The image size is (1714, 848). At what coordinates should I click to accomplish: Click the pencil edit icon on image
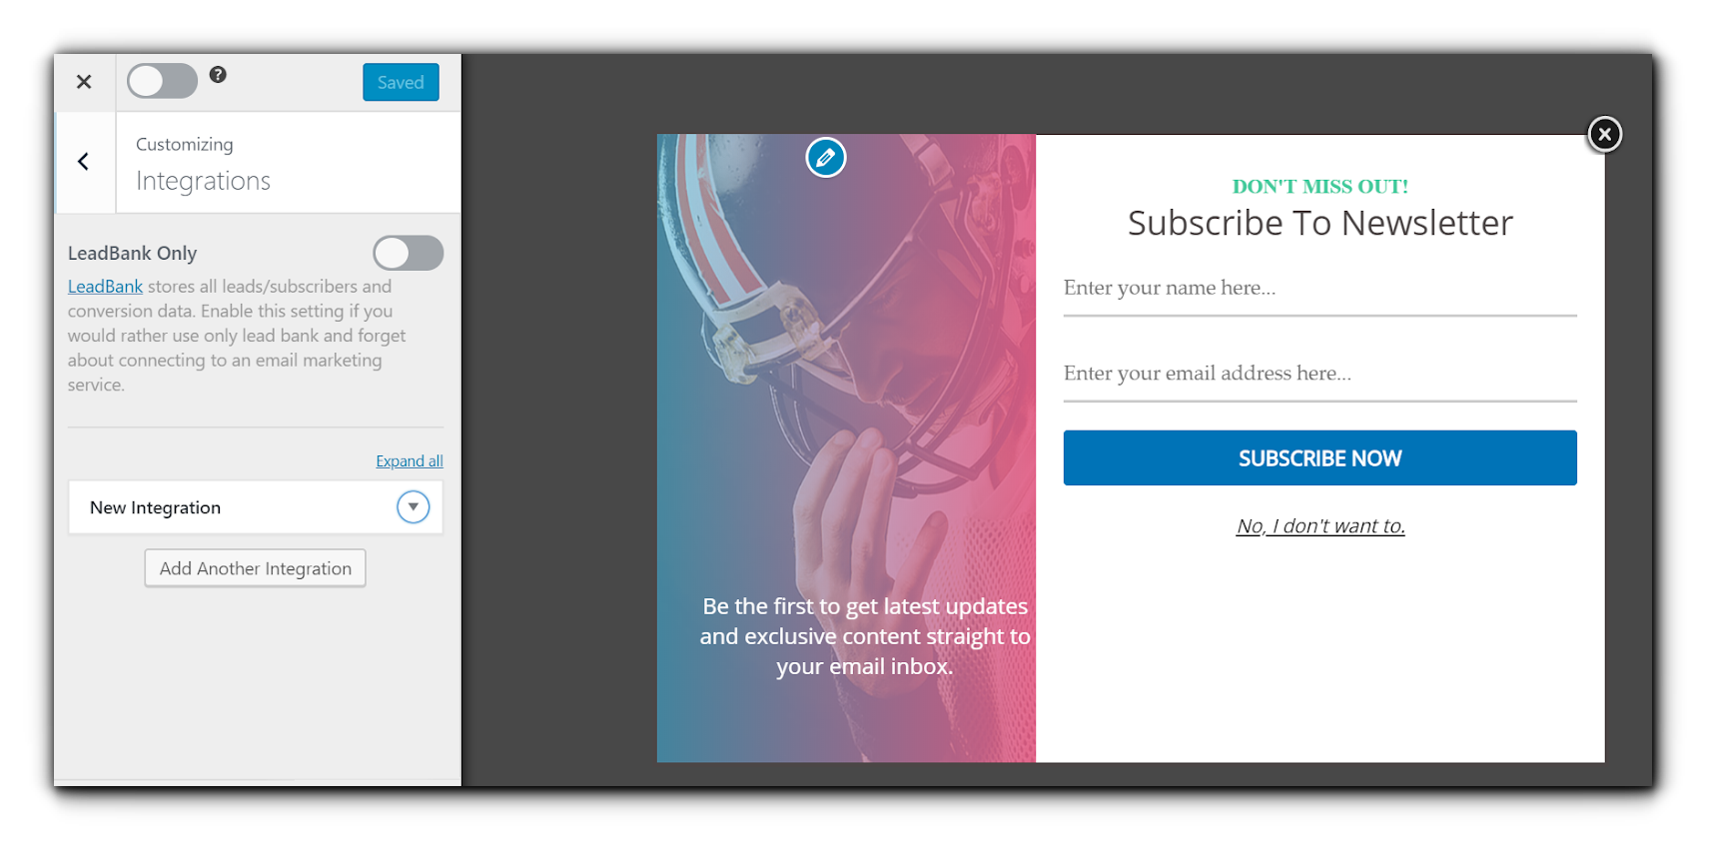(826, 158)
